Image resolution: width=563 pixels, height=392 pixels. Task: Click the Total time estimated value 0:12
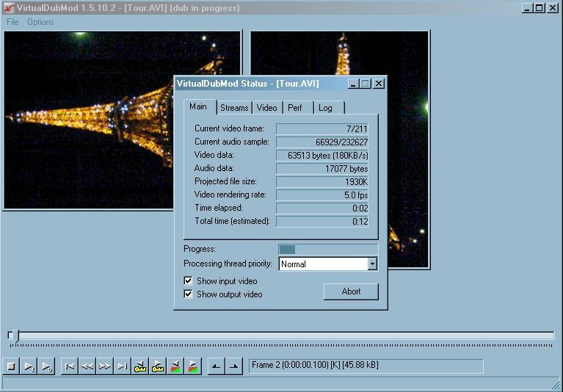tap(322, 222)
